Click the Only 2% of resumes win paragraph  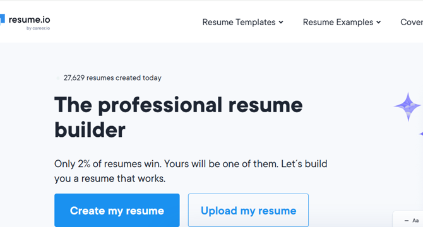[x=191, y=171]
